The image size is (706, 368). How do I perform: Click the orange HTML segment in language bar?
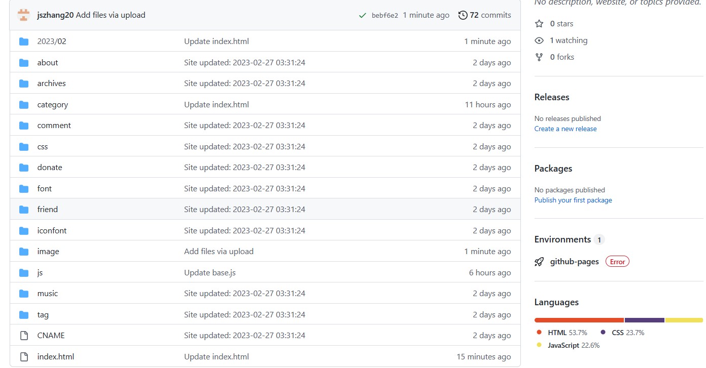pyautogui.click(x=579, y=320)
